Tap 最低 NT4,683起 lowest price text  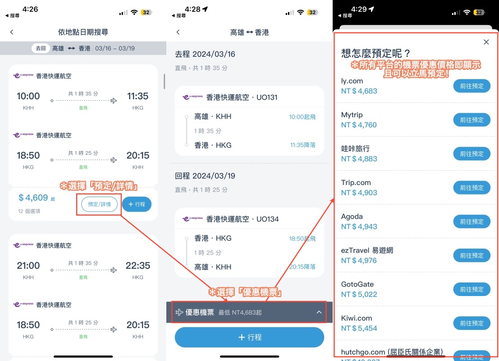point(240,313)
